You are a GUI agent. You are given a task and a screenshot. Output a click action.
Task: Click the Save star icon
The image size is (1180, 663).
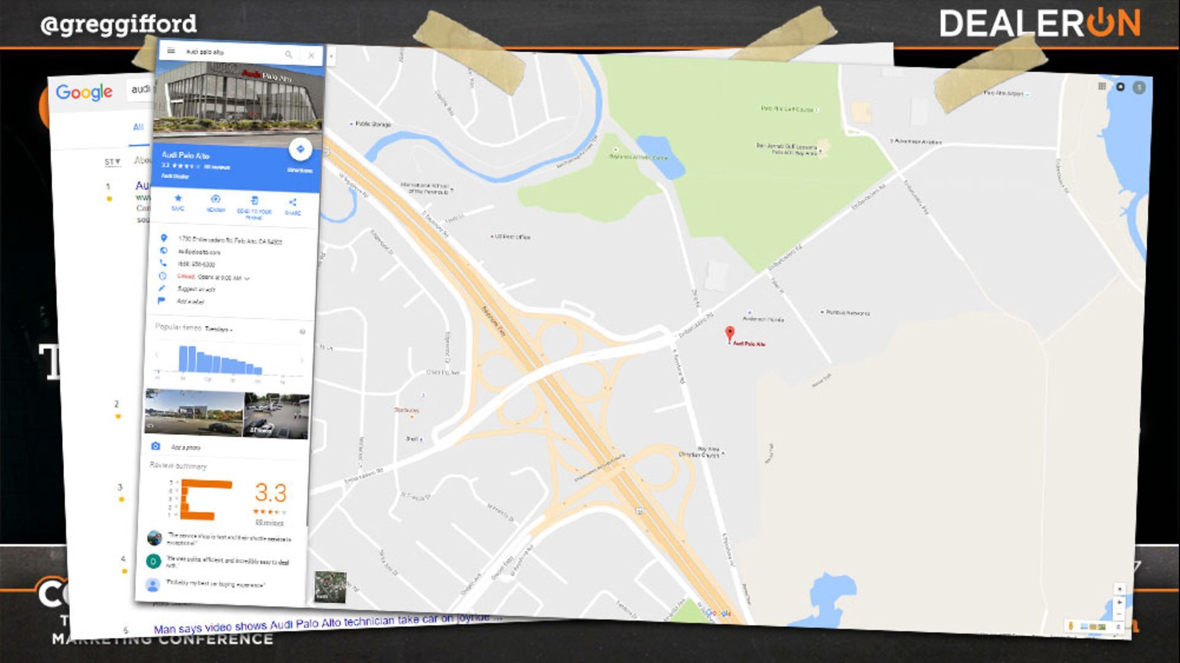point(178,198)
